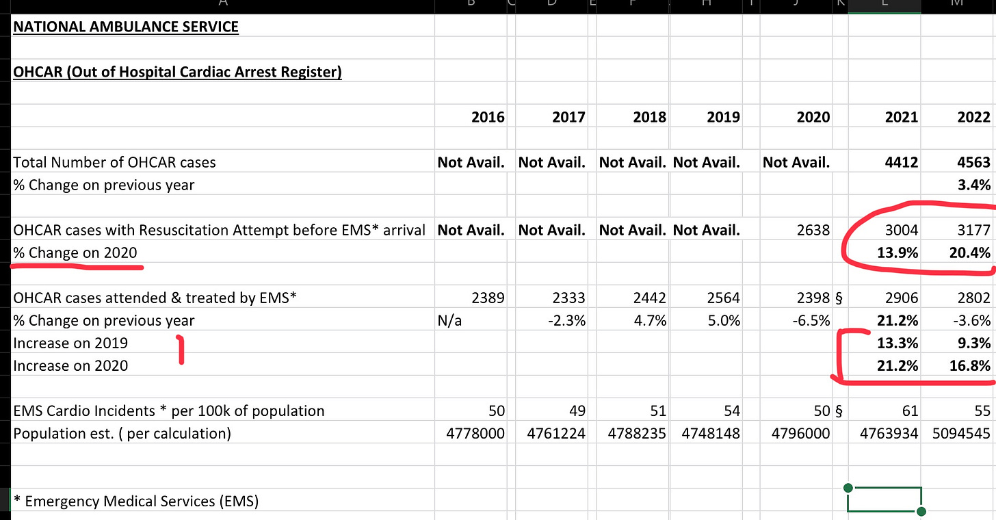The image size is (996, 520).
Task: Select the 2333 cell for 2017
Action: coord(569,298)
